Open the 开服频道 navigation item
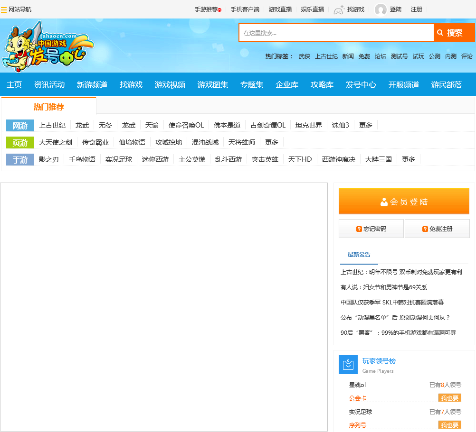The width and height of the screenshot is (476, 432). 403,84
